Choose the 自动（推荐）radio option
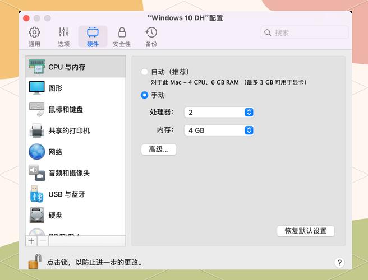Screen dimensions: 368x280 [144, 72]
